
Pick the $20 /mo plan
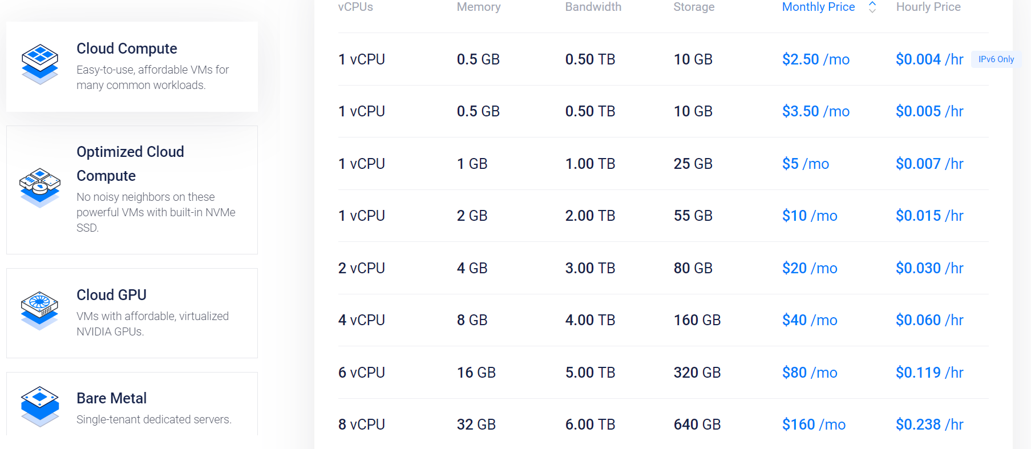(x=810, y=268)
